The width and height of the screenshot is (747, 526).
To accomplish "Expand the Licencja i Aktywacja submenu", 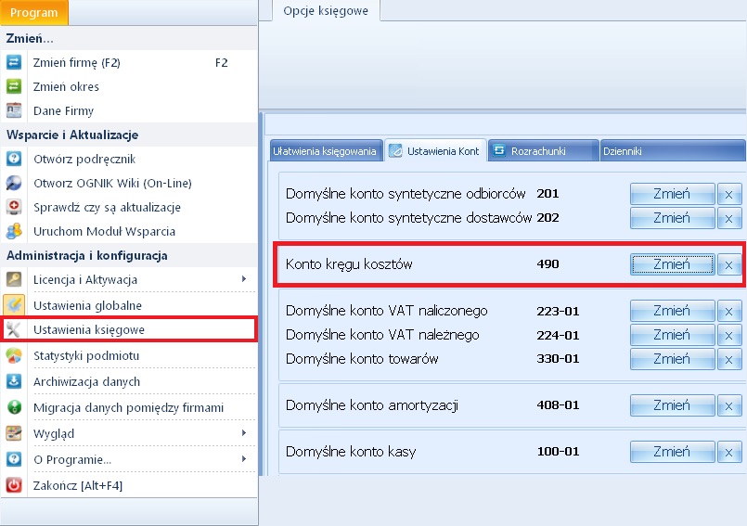I will pyautogui.click(x=243, y=279).
